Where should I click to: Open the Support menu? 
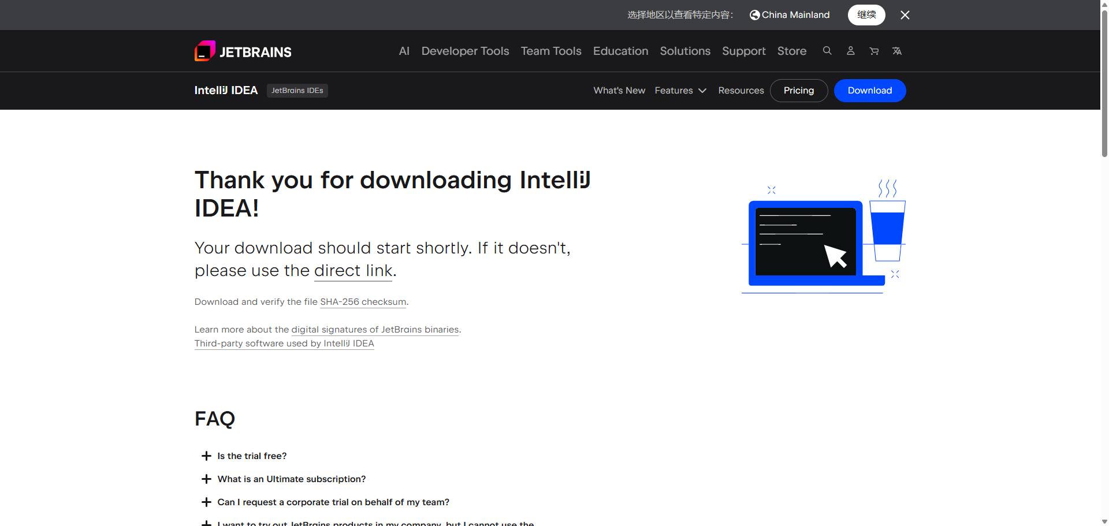pyautogui.click(x=744, y=51)
